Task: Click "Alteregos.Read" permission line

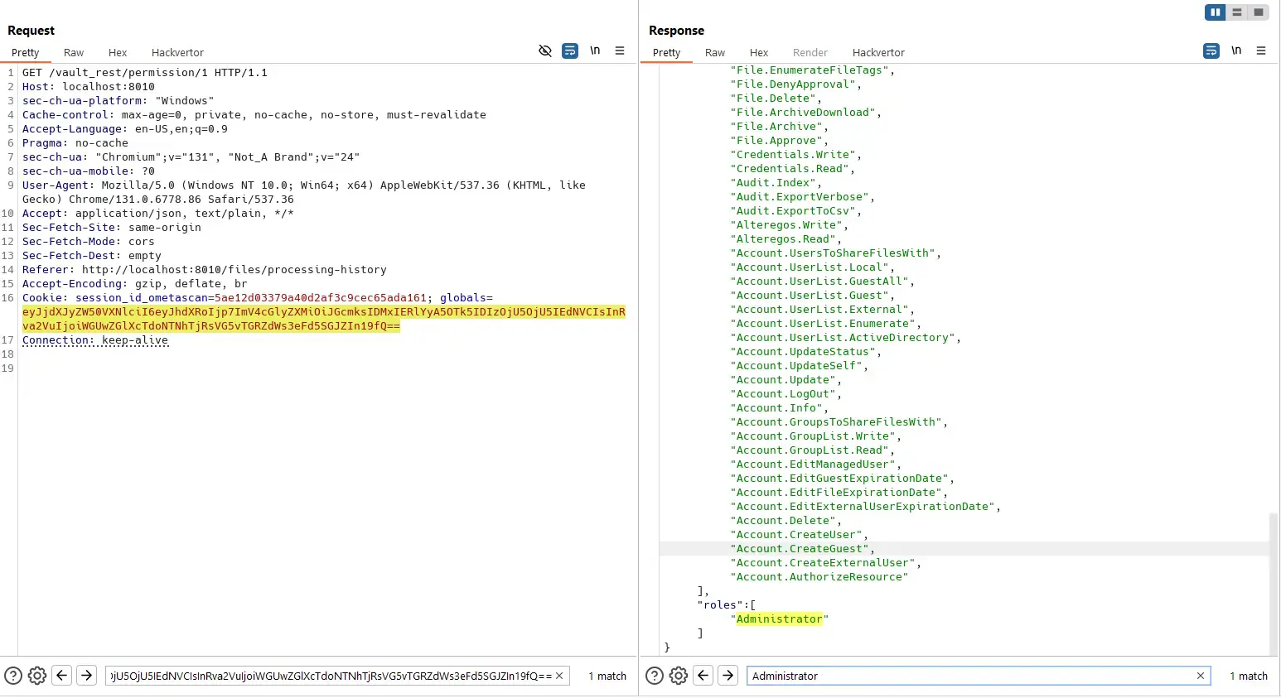Action: 786,239
